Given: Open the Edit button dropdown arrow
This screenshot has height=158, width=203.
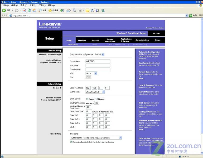Looking at the screenshot, I should pos(84,11).
